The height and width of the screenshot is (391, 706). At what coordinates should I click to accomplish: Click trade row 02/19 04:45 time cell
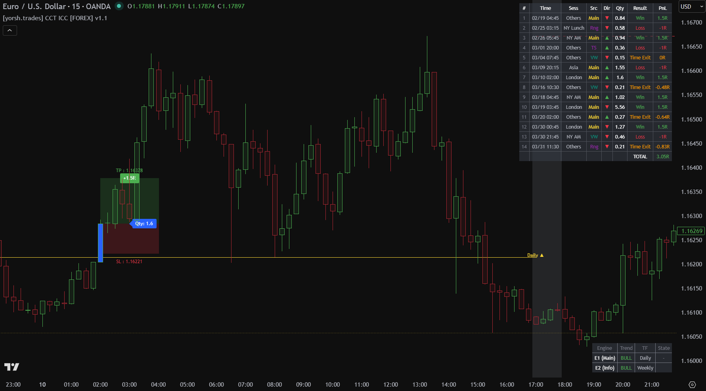pyautogui.click(x=545, y=18)
